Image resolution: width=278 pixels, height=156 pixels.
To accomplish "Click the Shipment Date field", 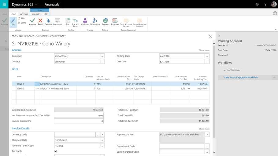I will point(77,140).
